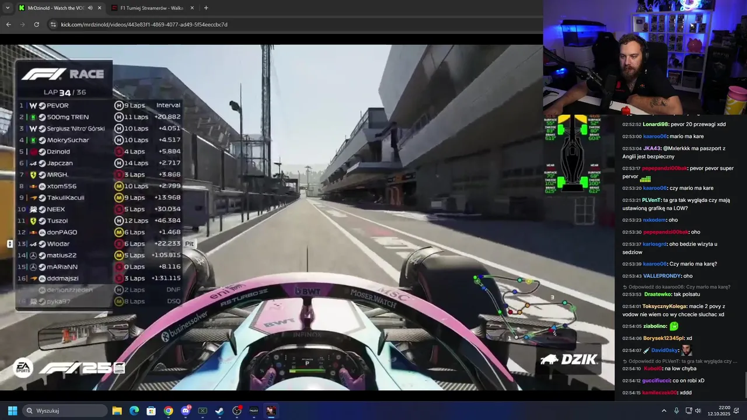The image size is (747, 420).
Task: Reload the current page
Action: [36, 24]
